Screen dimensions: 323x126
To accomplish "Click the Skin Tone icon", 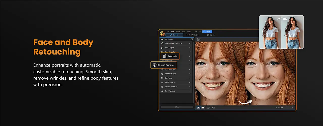I will [162, 78].
